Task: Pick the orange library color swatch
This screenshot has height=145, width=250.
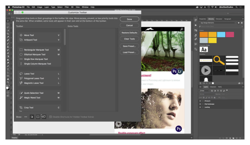Action: 204,35
